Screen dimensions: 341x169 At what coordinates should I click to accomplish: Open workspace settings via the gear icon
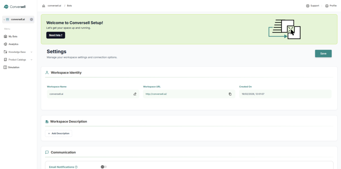point(31,20)
